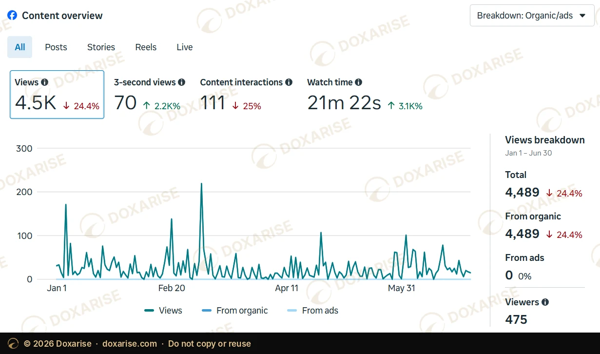This screenshot has width=600, height=354.
Task: Click the May 31 axis label
Action: 402,288
